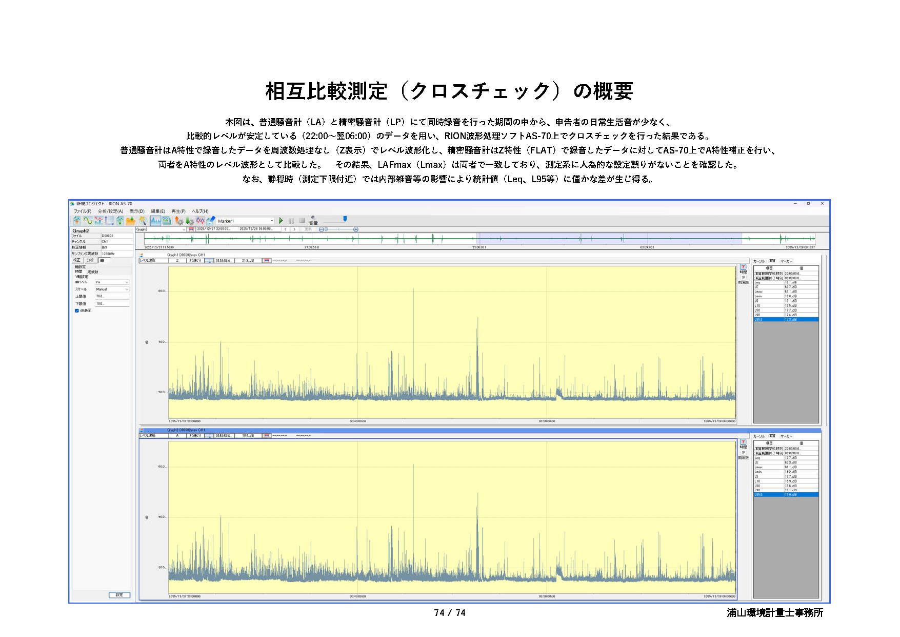Click the magnifier wand icon in toolbar
Image resolution: width=900 pixels, height=637 pixels.
pos(143,221)
